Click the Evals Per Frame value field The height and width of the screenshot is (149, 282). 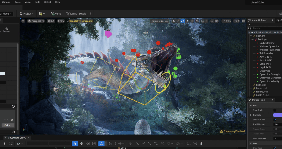[x=278, y=139]
